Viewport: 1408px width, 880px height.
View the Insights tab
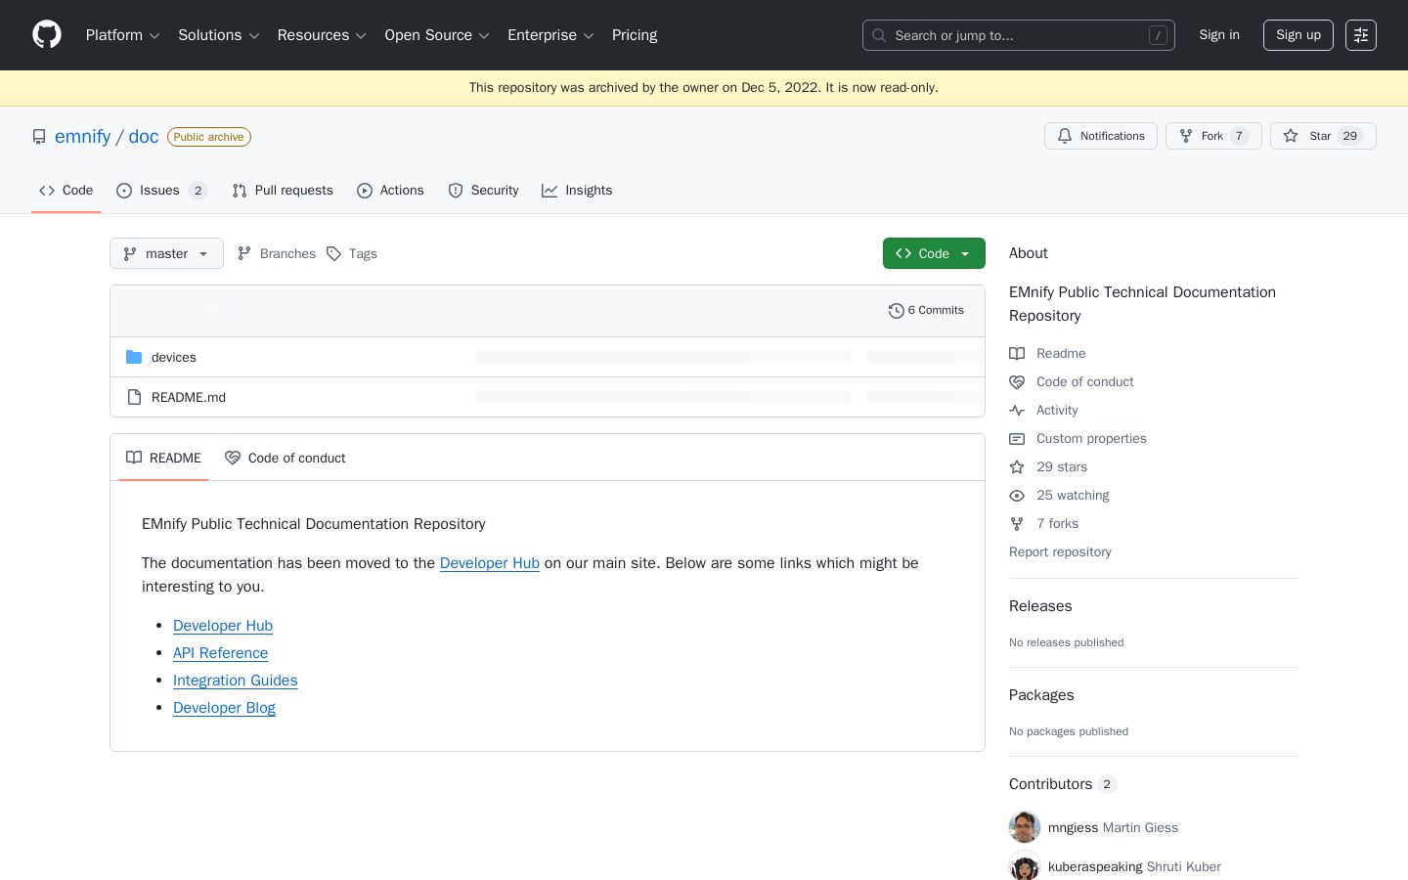coord(577,191)
